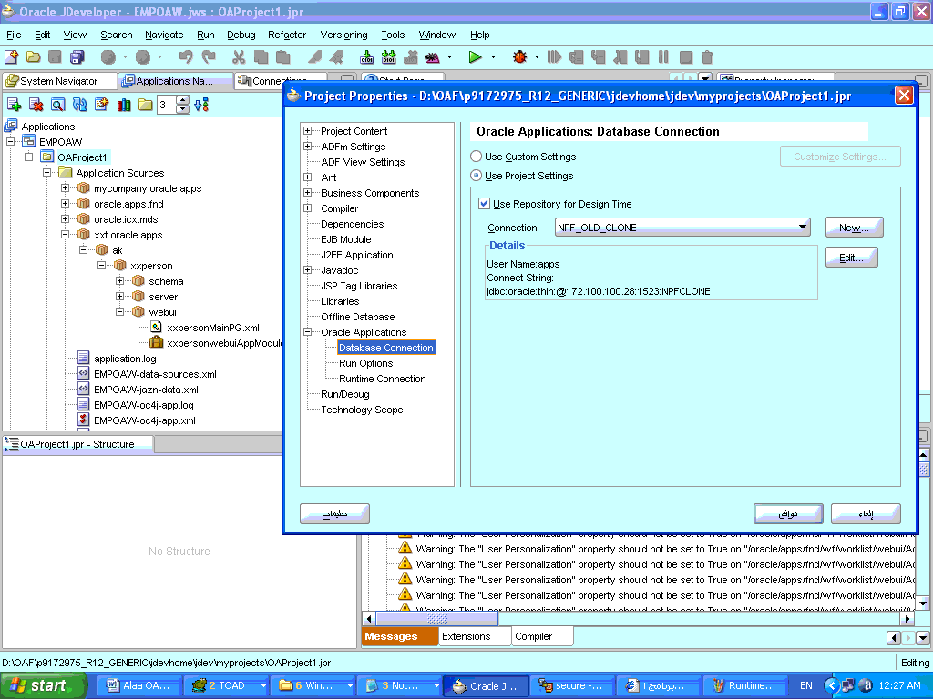
Task: Collapse xxt.oracle.apps package node
Action: [x=65, y=234]
